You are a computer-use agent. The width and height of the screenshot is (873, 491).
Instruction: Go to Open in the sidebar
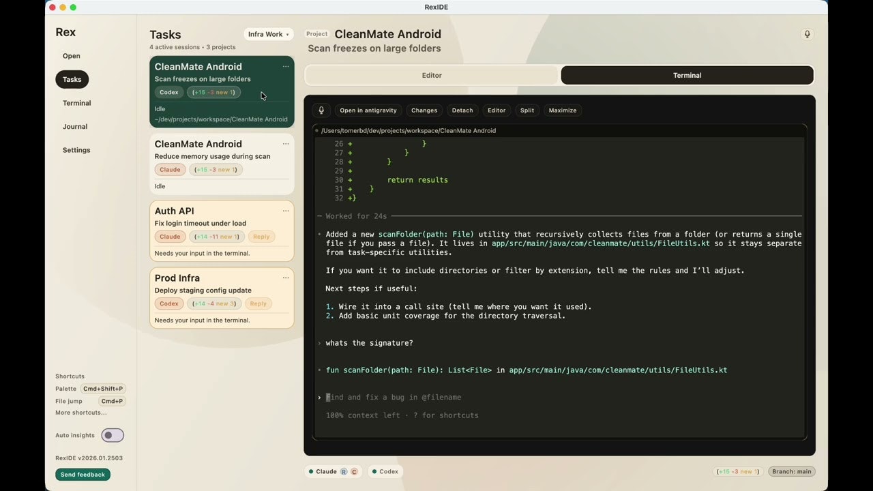pyautogui.click(x=72, y=56)
